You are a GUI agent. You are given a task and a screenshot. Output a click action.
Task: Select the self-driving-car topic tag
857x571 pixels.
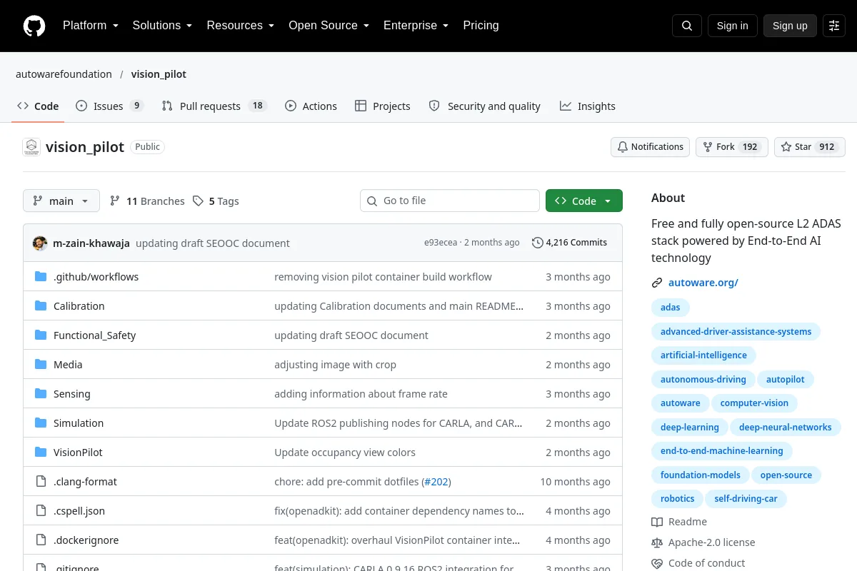(746, 499)
